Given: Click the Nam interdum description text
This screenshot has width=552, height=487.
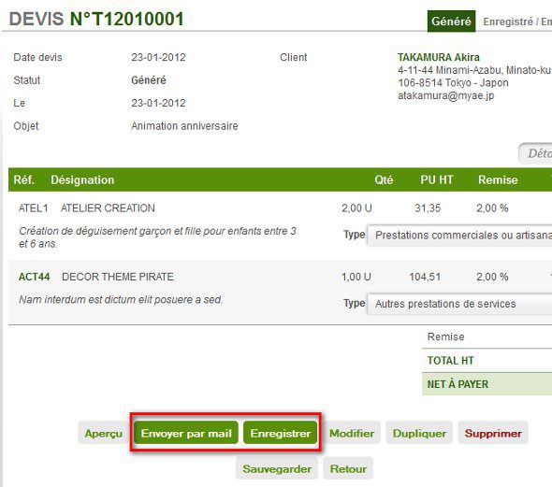Looking at the screenshot, I should click(x=121, y=299).
